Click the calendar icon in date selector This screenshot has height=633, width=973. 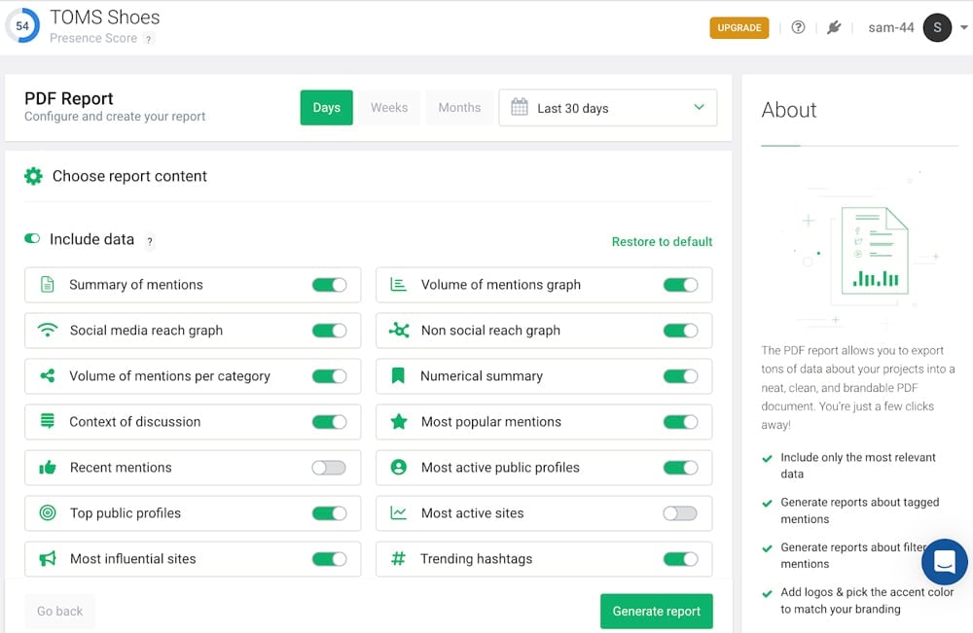(520, 107)
